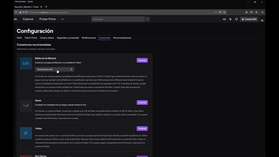Click the Steam connection title
This screenshot has width=279, height=157.
click(x=38, y=100)
